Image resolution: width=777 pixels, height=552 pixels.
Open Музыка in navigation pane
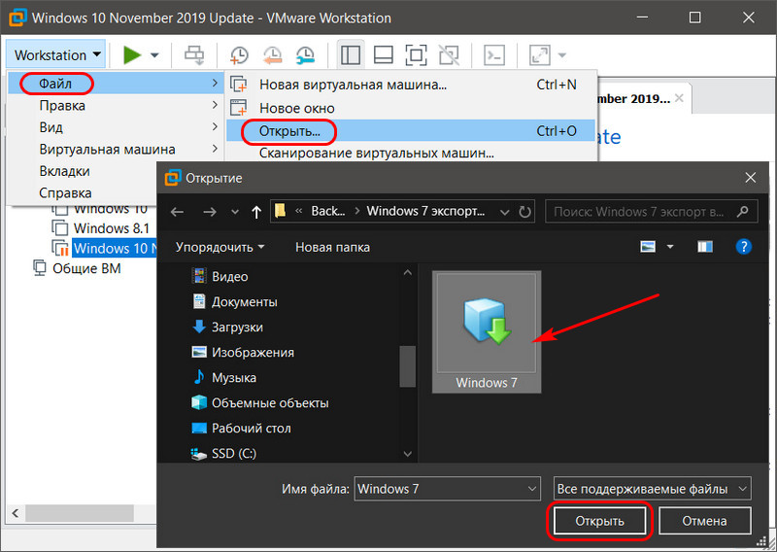click(223, 377)
